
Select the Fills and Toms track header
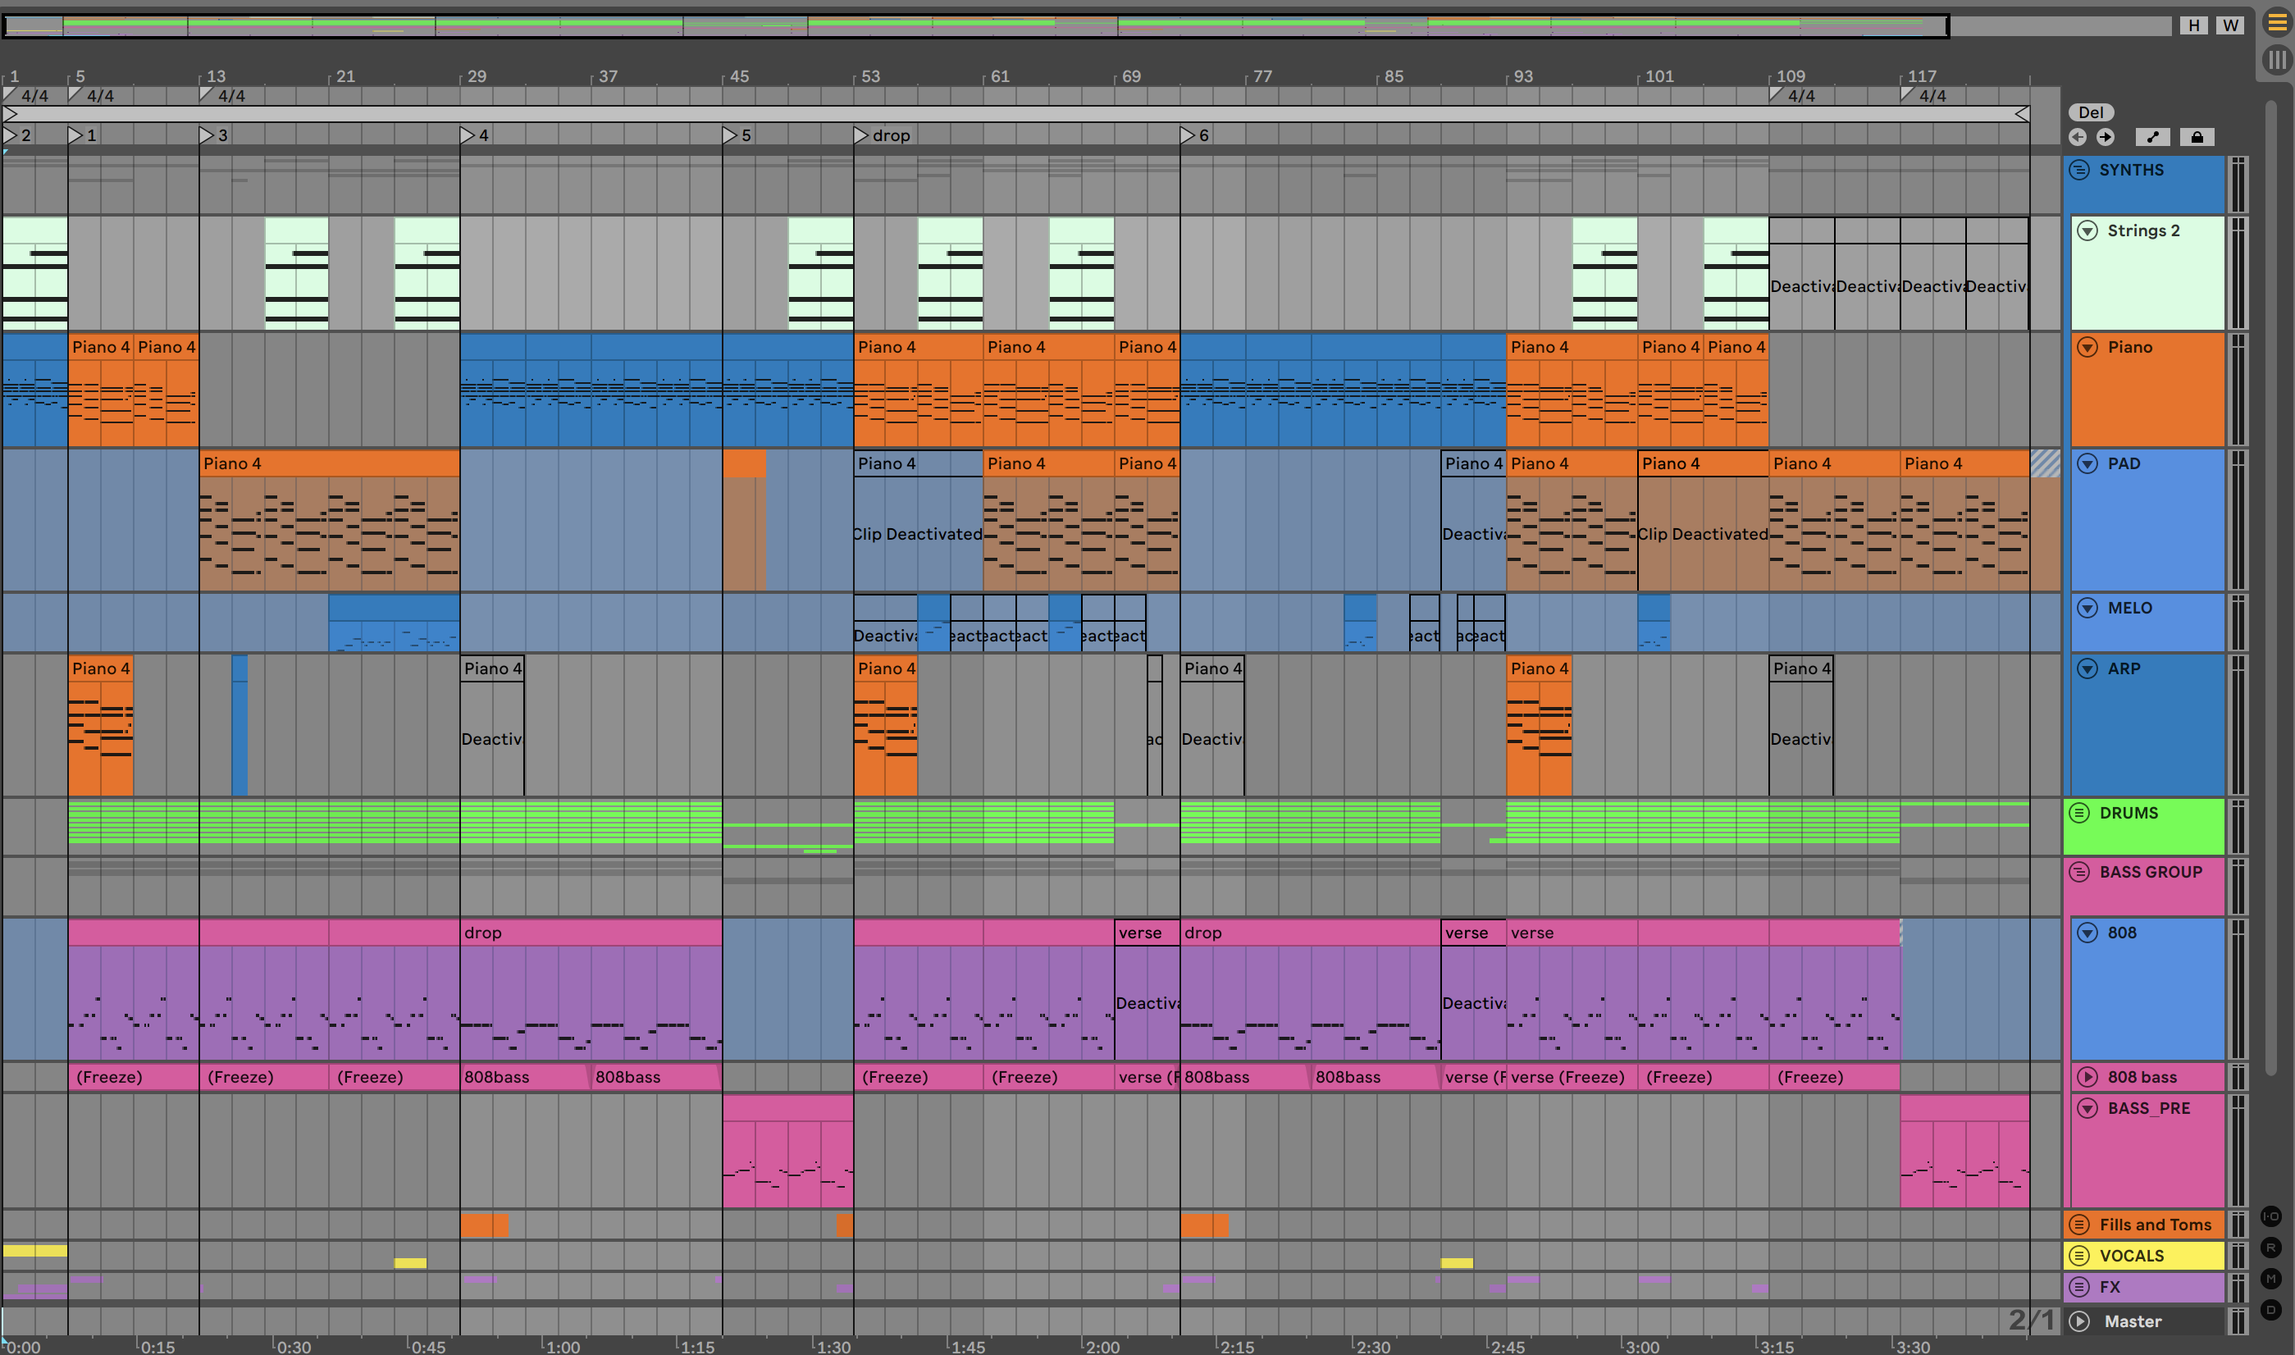coord(2155,1225)
